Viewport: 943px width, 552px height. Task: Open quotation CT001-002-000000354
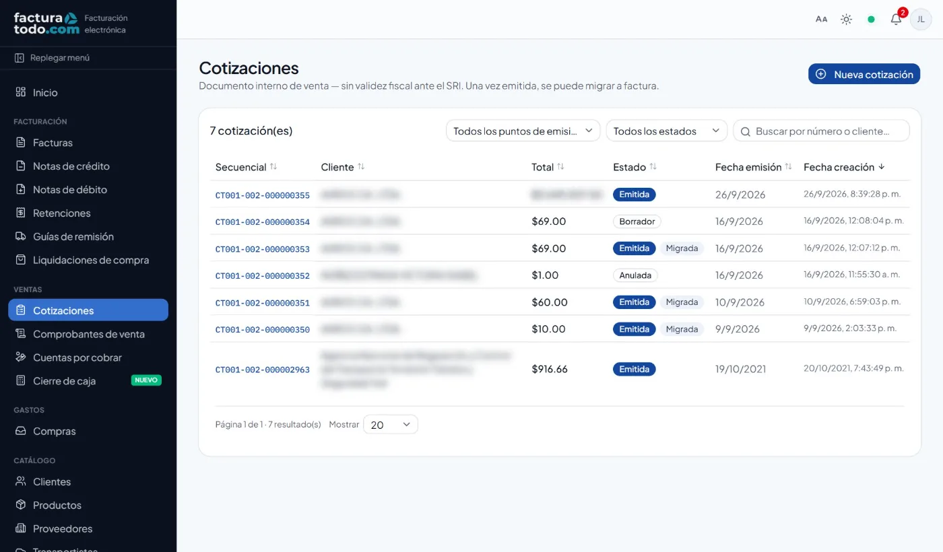pyautogui.click(x=263, y=222)
